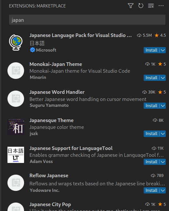Click the 日本語 description text

pyautogui.click(x=37, y=43)
